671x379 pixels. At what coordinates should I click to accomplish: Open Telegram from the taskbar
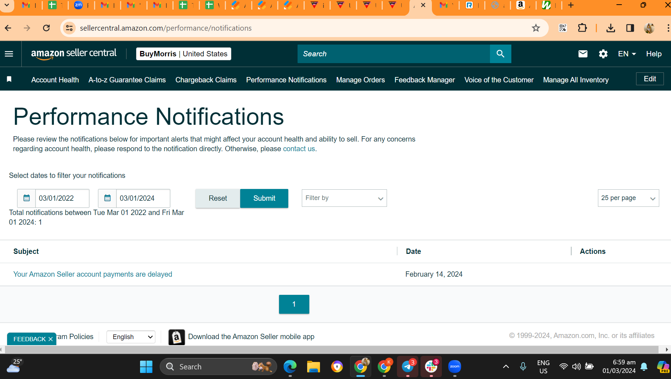point(408,366)
